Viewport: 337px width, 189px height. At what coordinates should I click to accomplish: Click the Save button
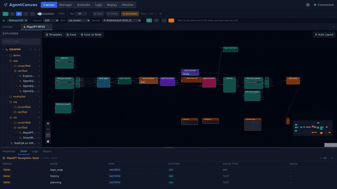(71, 35)
